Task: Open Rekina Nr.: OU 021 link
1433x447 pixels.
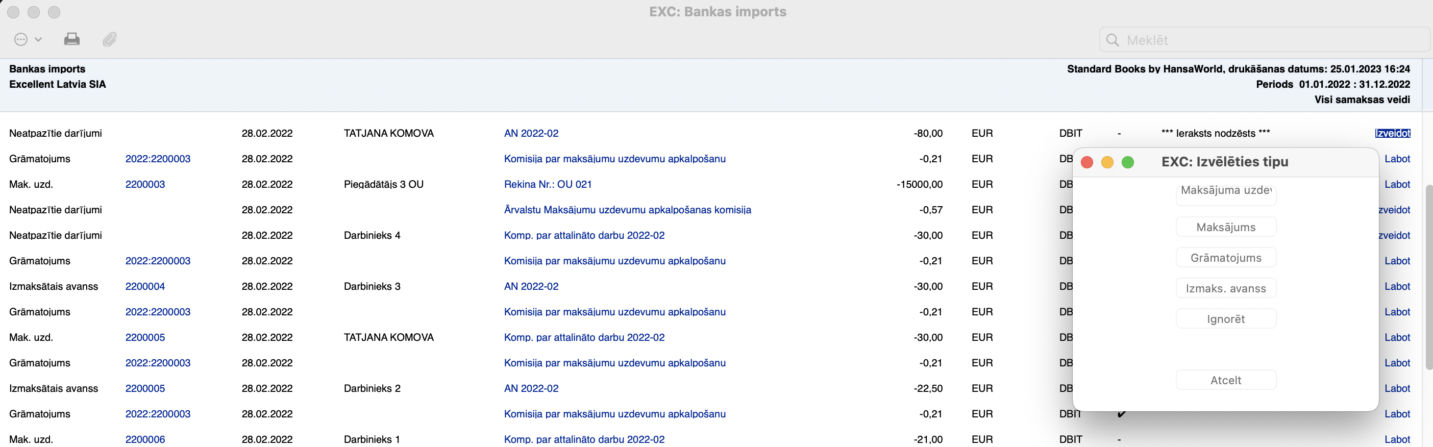Action: pos(548,184)
